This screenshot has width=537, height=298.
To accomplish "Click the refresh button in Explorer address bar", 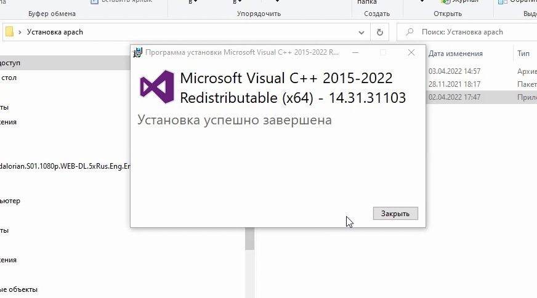I will click(x=379, y=32).
